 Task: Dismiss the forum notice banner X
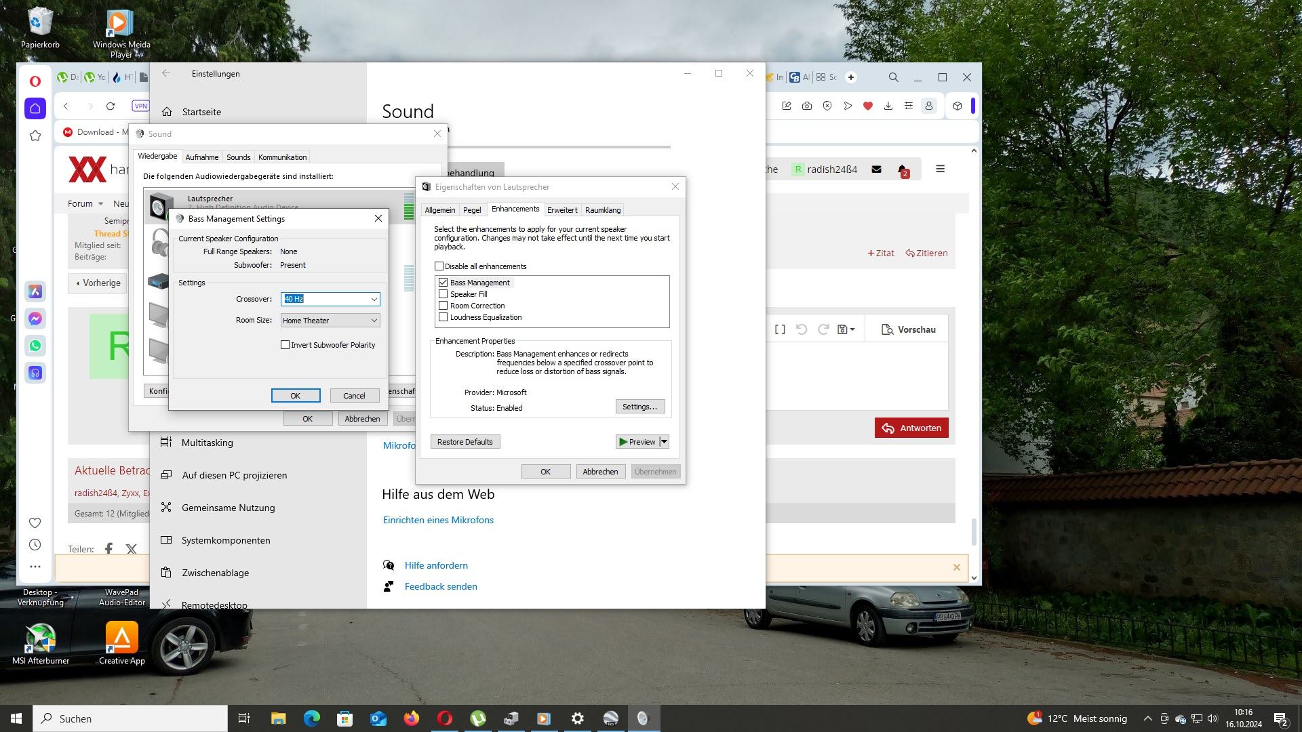[956, 567]
